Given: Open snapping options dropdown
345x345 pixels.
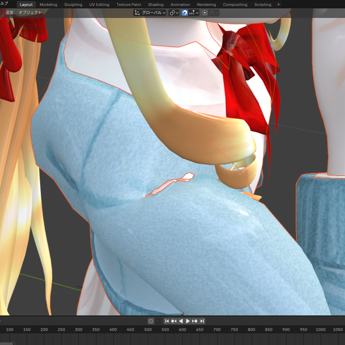Looking at the screenshot, I should pyautogui.click(x=194, y=13).
